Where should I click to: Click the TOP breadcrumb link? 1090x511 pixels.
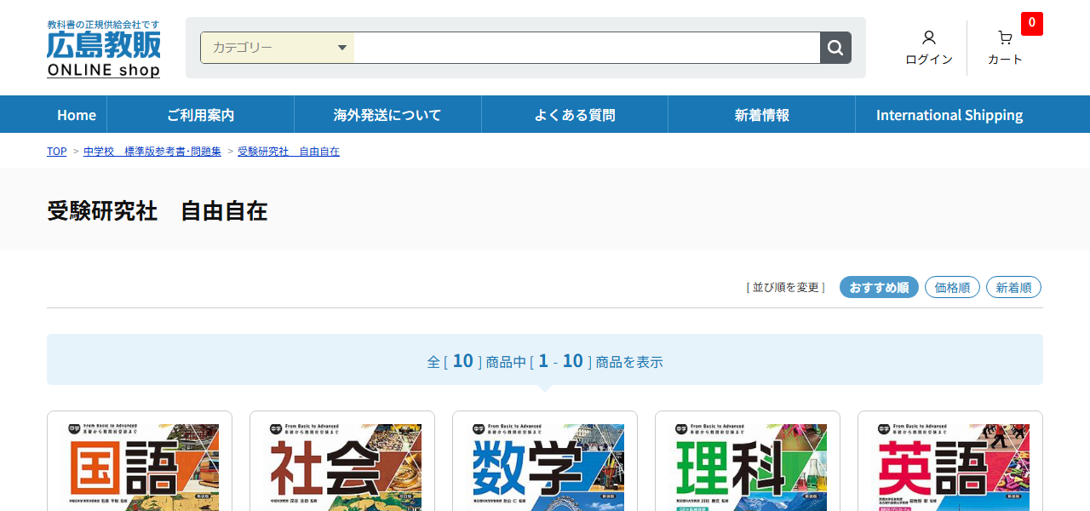pyautogui.click(x=56, y=151)
